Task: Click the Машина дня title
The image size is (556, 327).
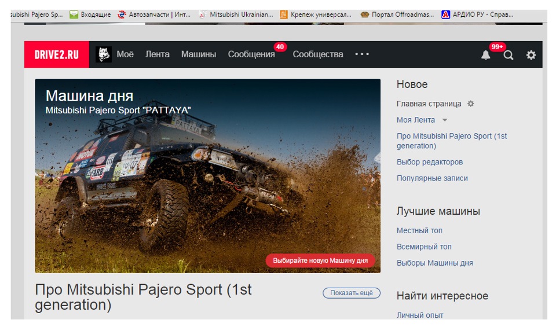Action: (89, 95)
